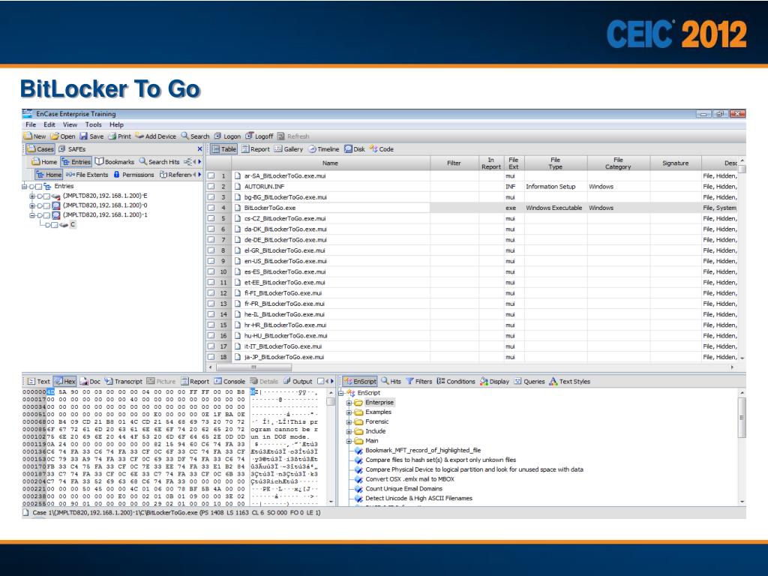
Task: Tick the checkbox of fr-FR_BitLockerToGo.exe.mui
Action: pos(211,304)
